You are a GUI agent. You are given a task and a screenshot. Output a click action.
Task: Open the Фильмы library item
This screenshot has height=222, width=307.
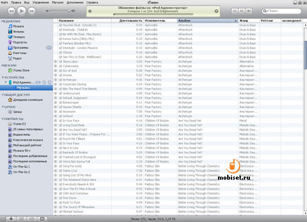click(x=16, y=32)
